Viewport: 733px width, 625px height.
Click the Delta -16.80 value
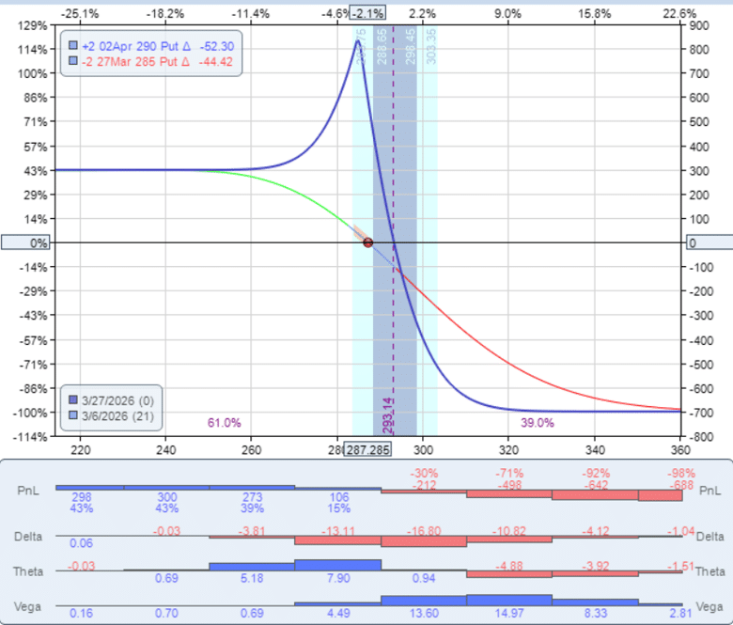pos(424,531)
